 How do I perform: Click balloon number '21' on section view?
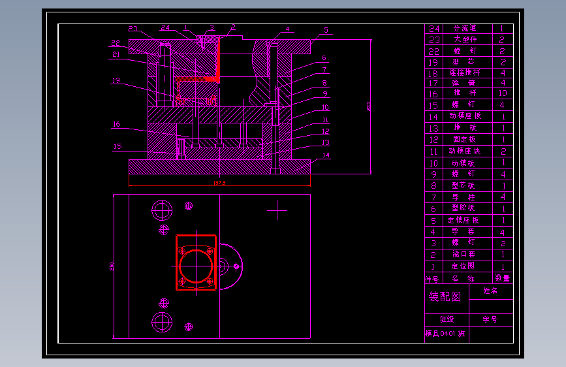(x=116, y=54)
